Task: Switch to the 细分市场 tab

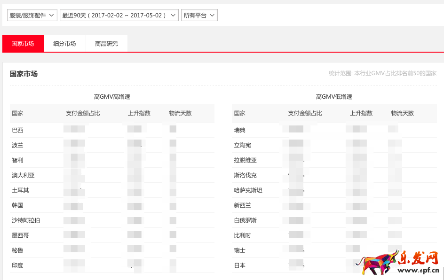Action: click(x=64, y=44)
